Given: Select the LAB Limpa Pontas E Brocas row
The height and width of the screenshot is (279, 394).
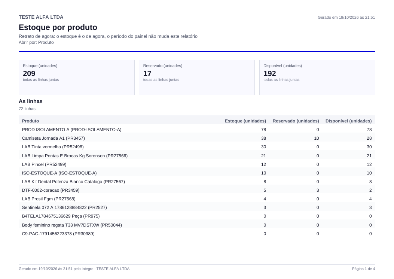Looking at the screenshot, I should click(x=197, y=156).
